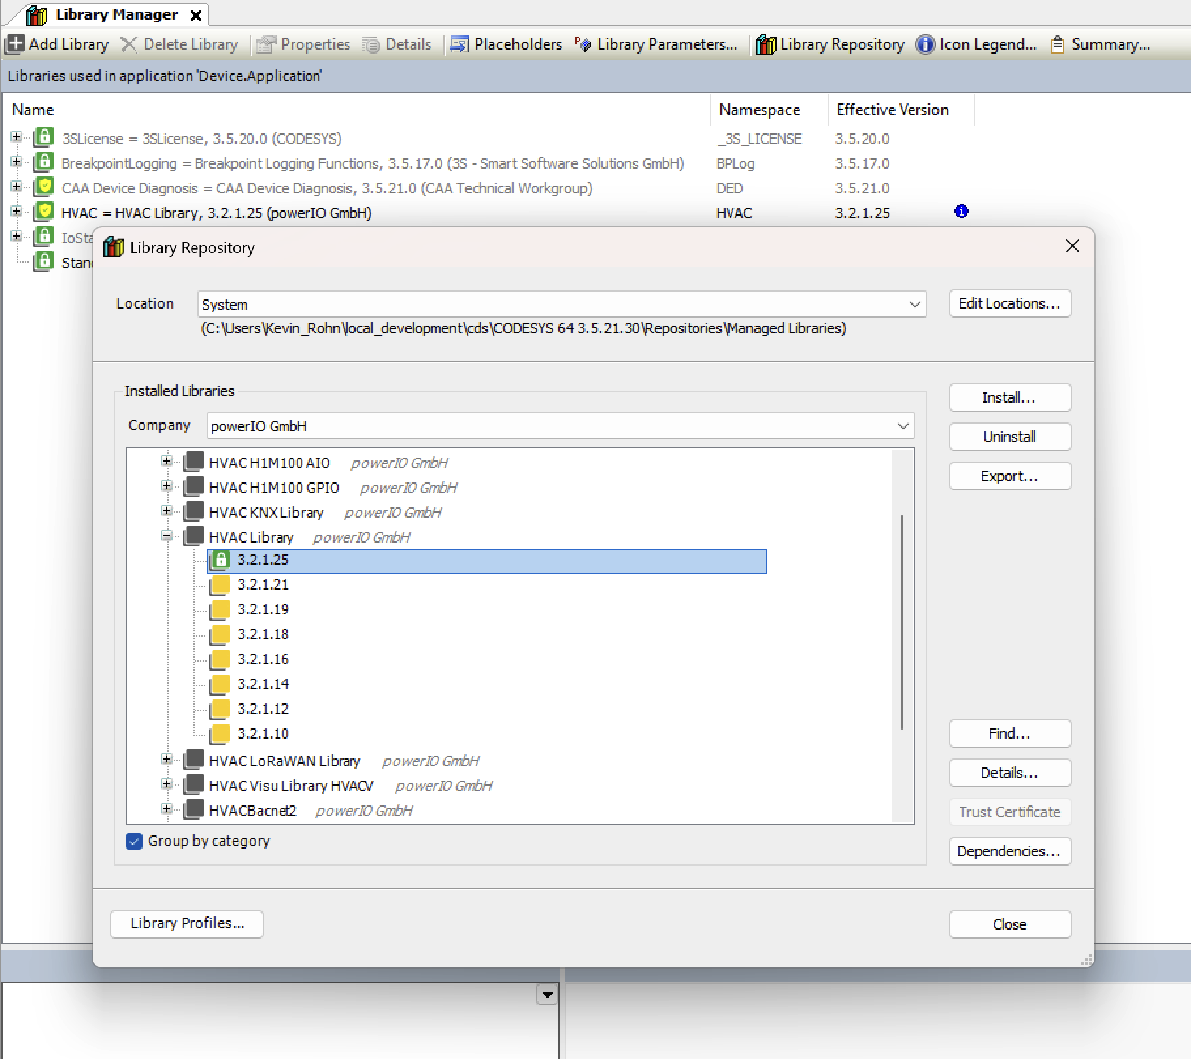Open the Location dropdown showing System
Image resolution: width=1191 pixels, height=1059 pixels.
tap(914, 305)
